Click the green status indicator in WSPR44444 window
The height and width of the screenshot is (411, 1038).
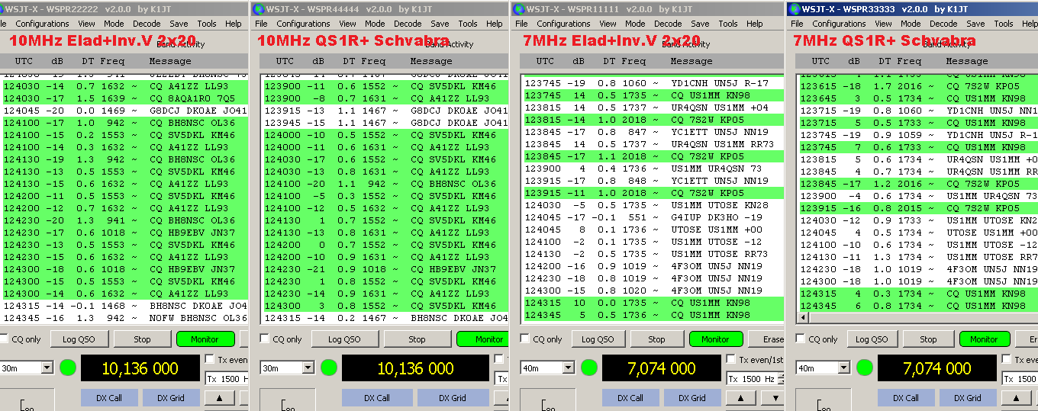tap(329, 368)
